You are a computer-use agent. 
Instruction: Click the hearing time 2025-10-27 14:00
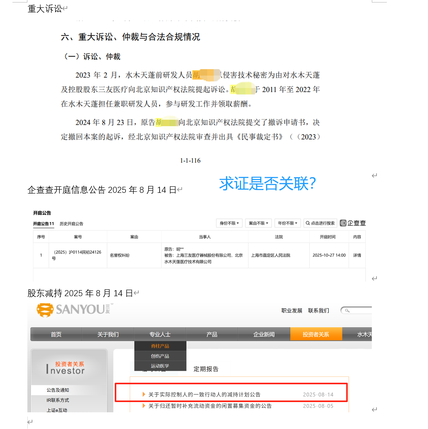(329, 255)
